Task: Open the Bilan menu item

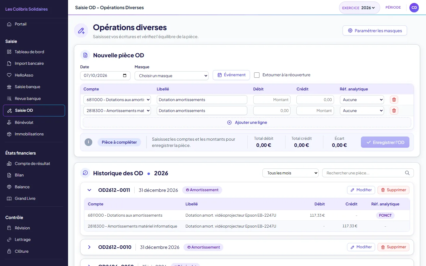Action: click(x=34, y=175)
